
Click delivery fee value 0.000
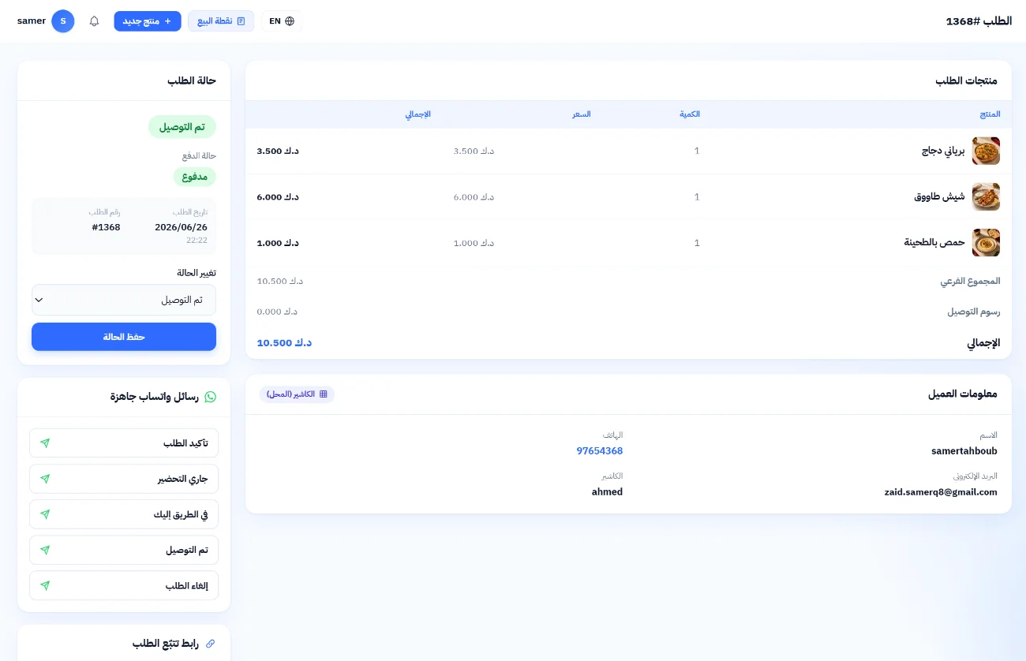tap(277, 312)
